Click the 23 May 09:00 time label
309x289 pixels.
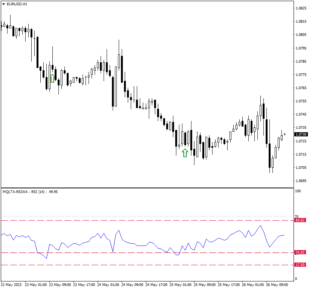[x=60, y=285]
